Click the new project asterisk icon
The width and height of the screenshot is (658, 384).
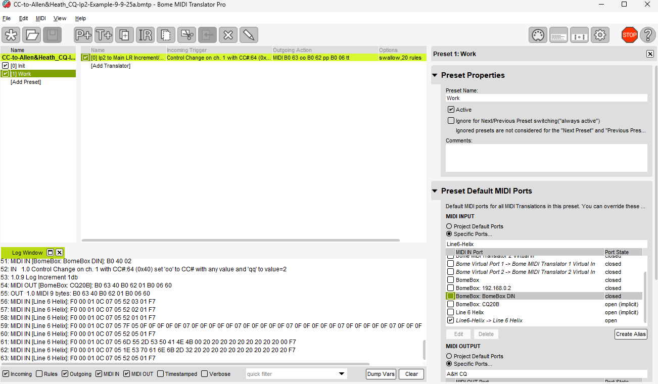11,35
